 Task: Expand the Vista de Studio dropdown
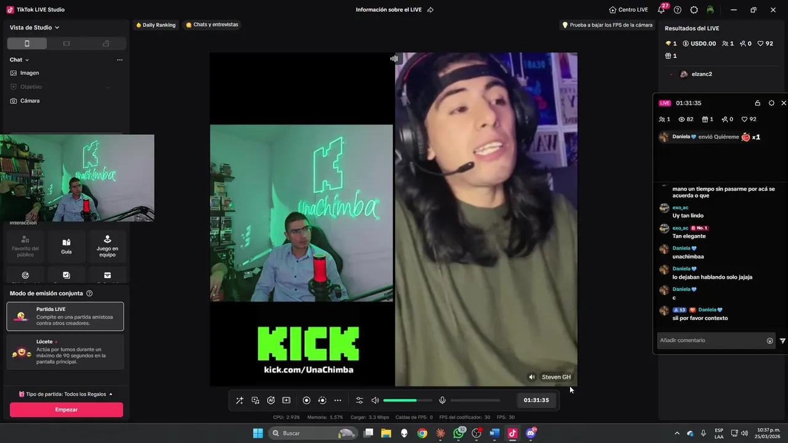[34, 28]
